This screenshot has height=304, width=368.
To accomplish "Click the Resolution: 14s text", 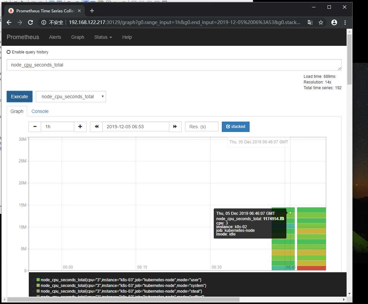I will [x=317, y=82].
